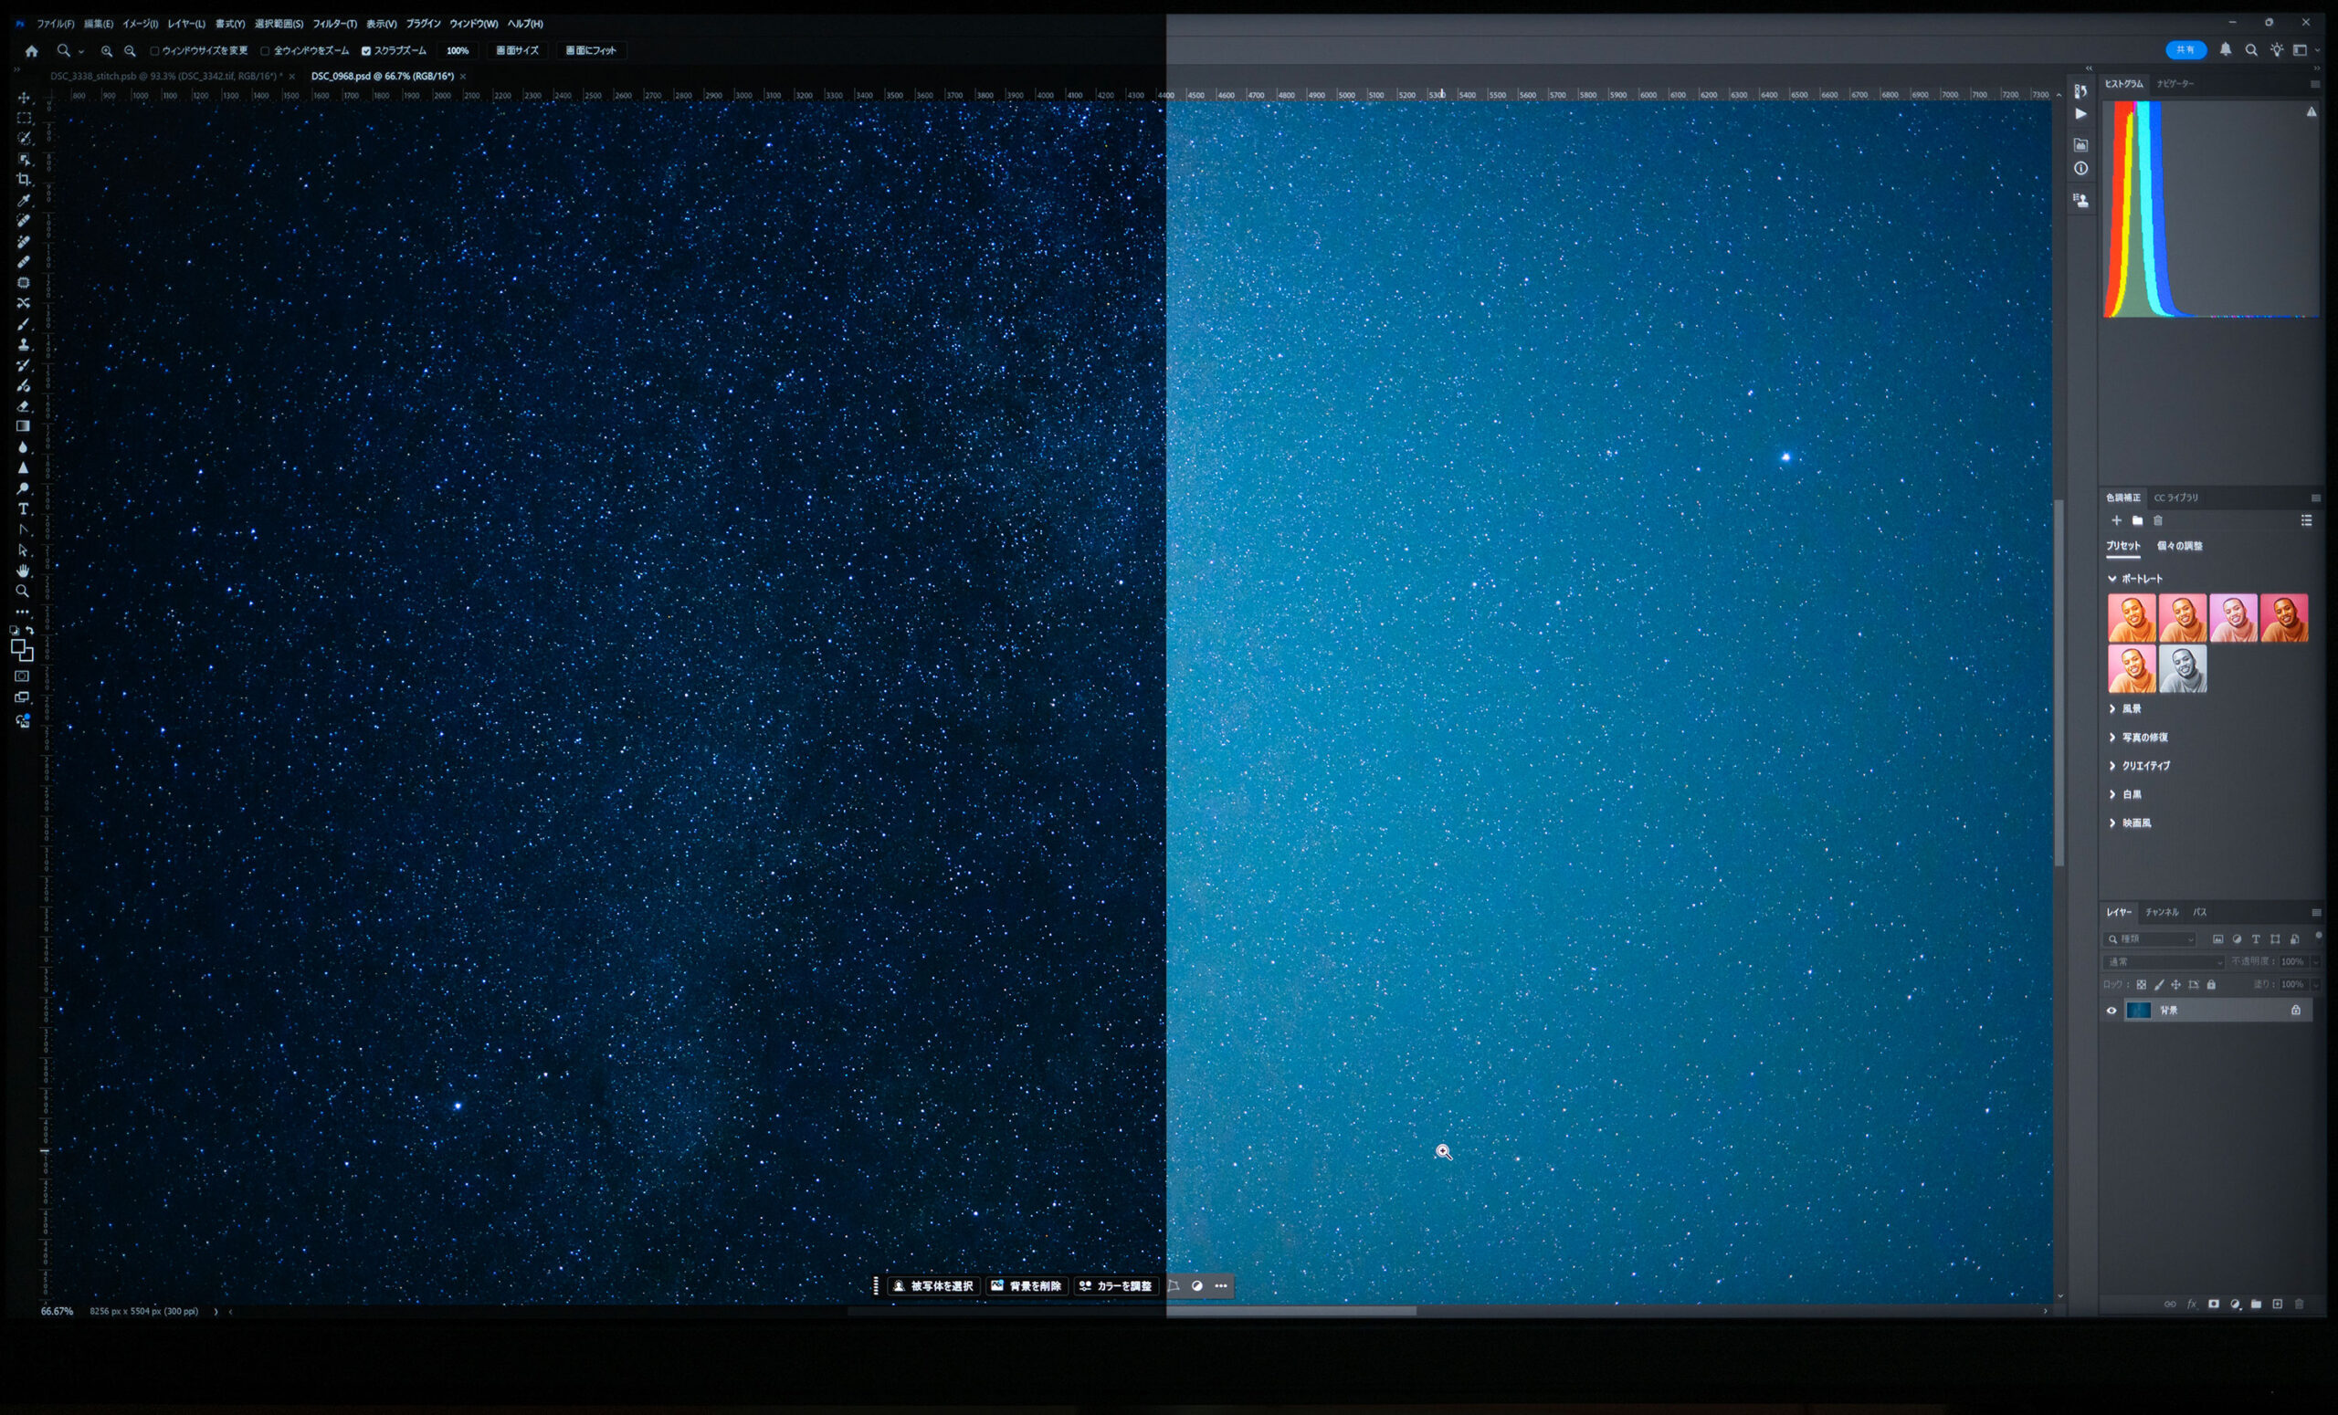This screenshot has height=1415, width=2338.
Task: Disable スクラブズーム checkbox
Action: (366, 51)
